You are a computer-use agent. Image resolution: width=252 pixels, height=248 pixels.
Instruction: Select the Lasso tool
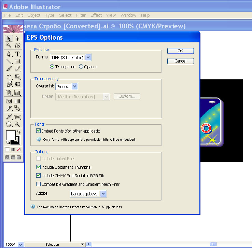(17, 46)
